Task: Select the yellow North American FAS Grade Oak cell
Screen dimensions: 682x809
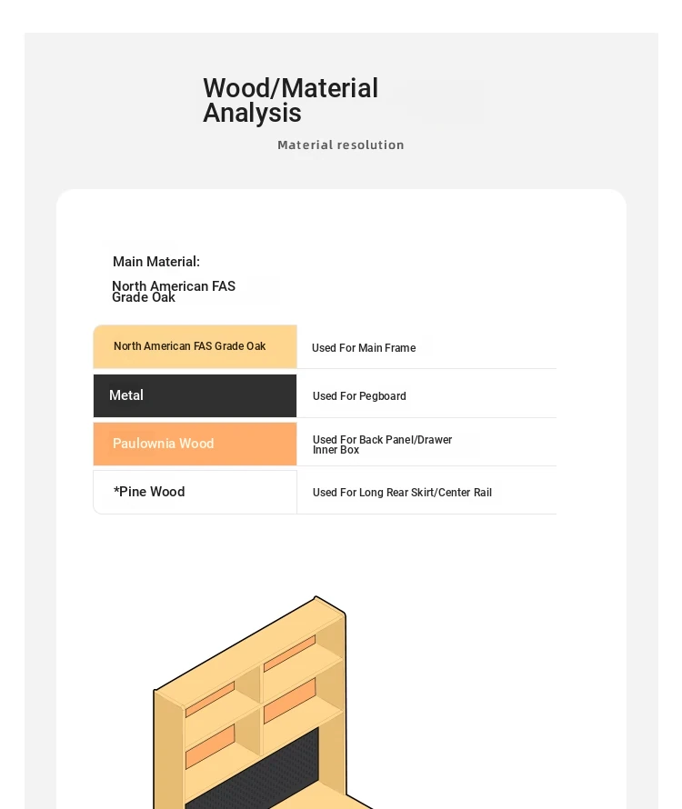Action: (x=195, y=346)
